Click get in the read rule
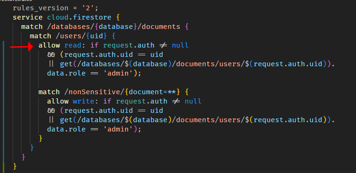The height and width of the screenshot is (173, 356). pyautogui.click(x=66, y=64)
